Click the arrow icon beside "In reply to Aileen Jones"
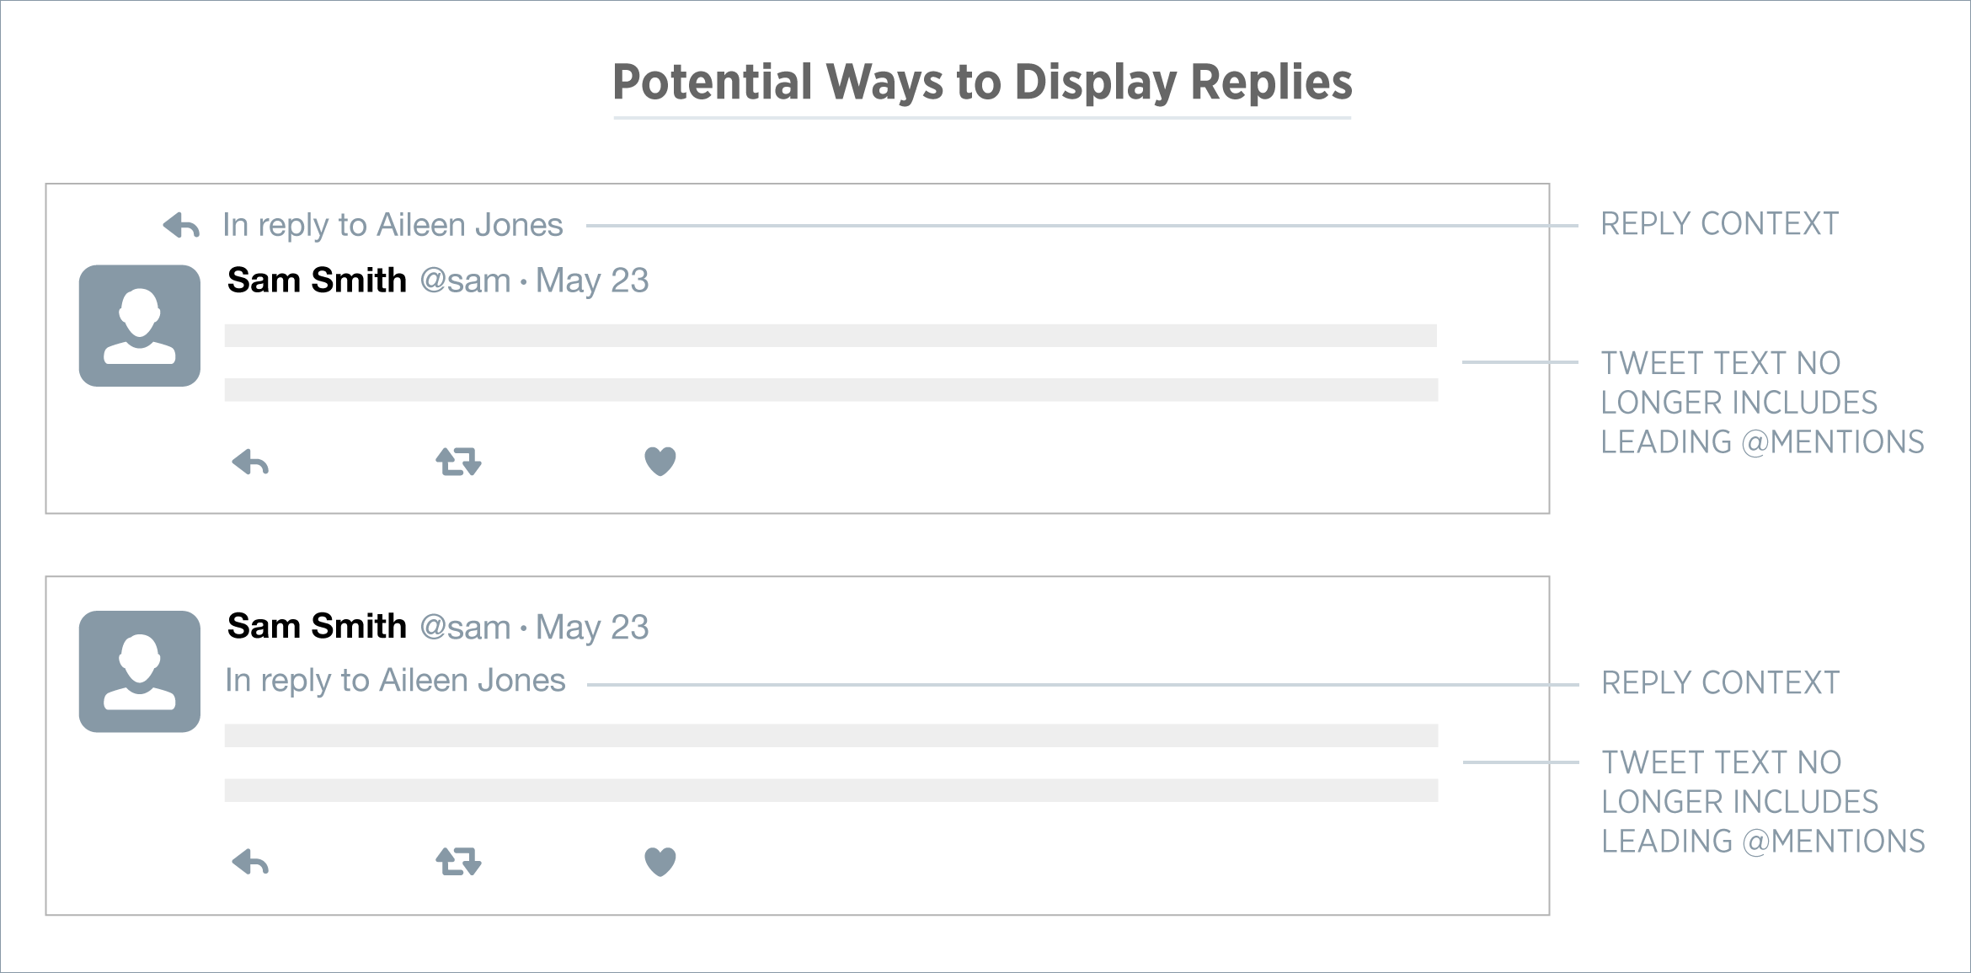This screenshot has height=973, width=1971. pyautogui.click(x=181, y=225)
